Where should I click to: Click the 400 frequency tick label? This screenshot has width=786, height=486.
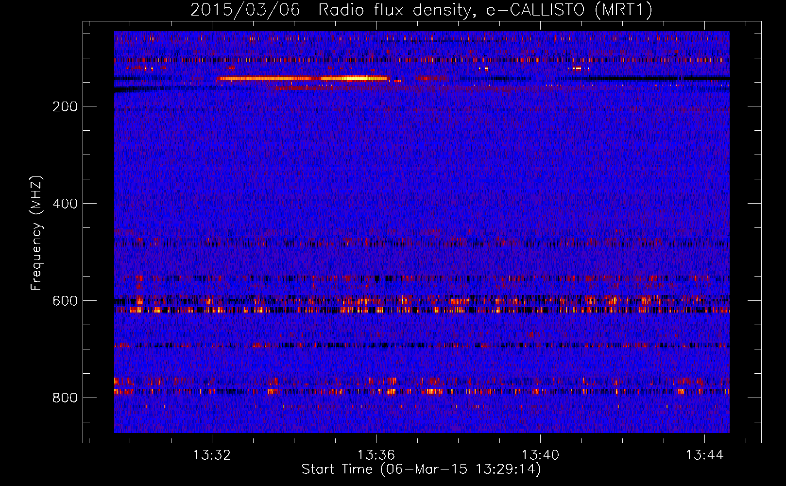tap(65, 204)
